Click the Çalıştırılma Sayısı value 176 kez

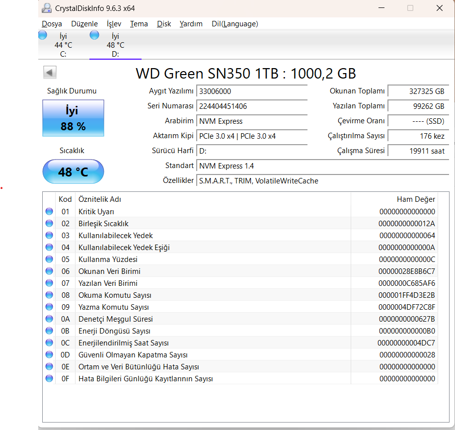[418, 136]
